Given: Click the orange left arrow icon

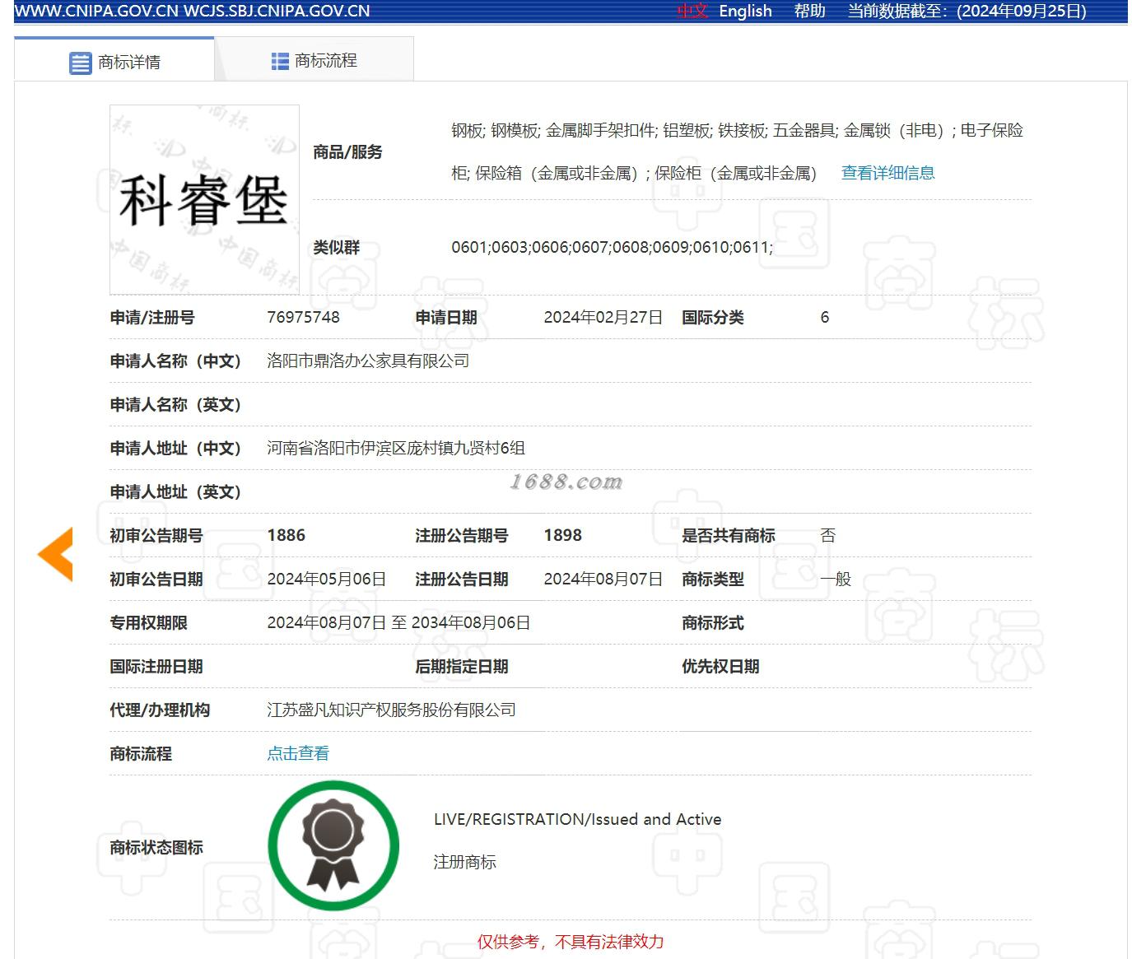Looking at the screenshot, I should pyautogui.click(x=55, y=554).
